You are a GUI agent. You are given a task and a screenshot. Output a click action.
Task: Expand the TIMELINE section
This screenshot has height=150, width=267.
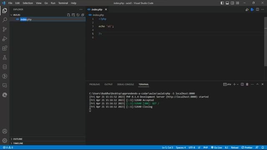(x=48, y=143)
